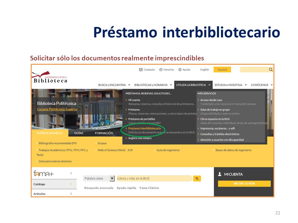Click the Libros y más en la BUS field
Screen dimensions: 298x223
click(154, 178)
